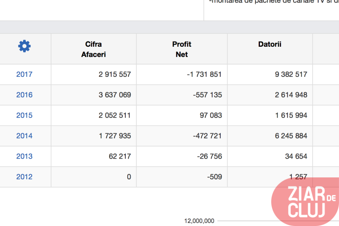
Task: Open the 2016 year link
Action: pos(24,95)
